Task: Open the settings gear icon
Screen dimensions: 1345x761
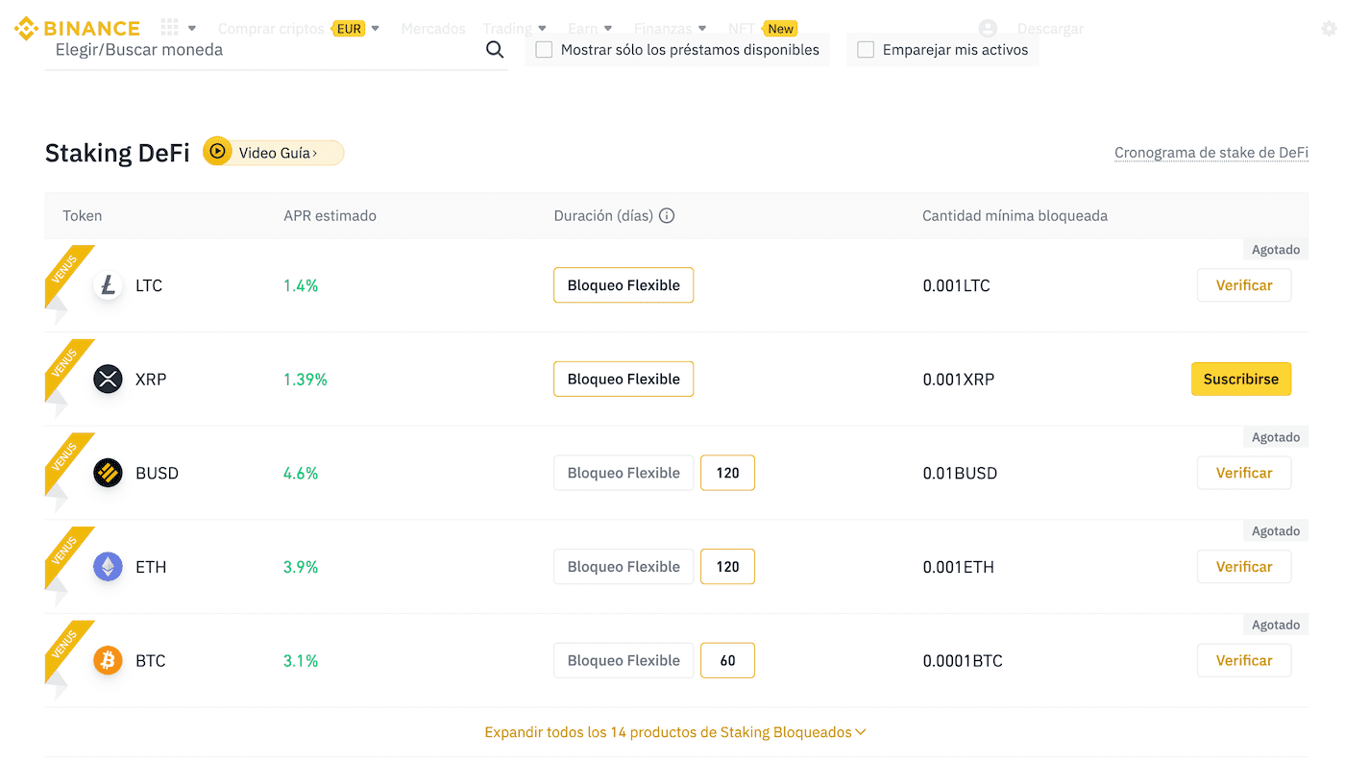Action: [1330, 29]
